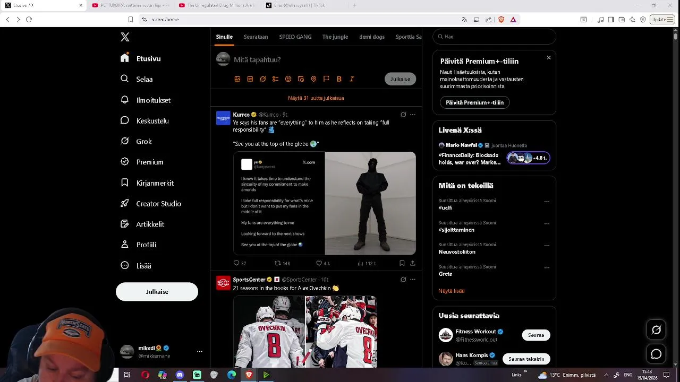More options for Greta trend
The width and height of the screenshot is (680, 382).
(x=547, y=268)
